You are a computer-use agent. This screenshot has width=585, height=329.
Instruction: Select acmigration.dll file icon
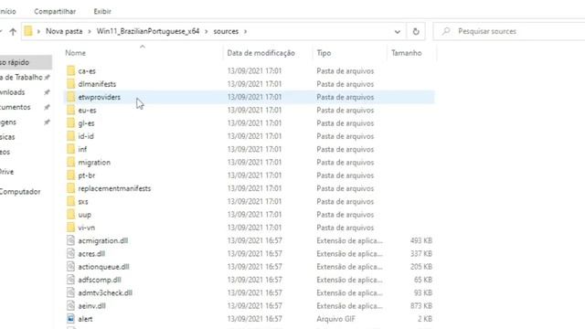point(71,240)
